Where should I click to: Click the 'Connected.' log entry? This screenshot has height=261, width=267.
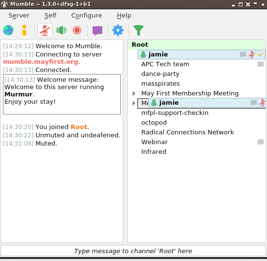click(37, 70)
